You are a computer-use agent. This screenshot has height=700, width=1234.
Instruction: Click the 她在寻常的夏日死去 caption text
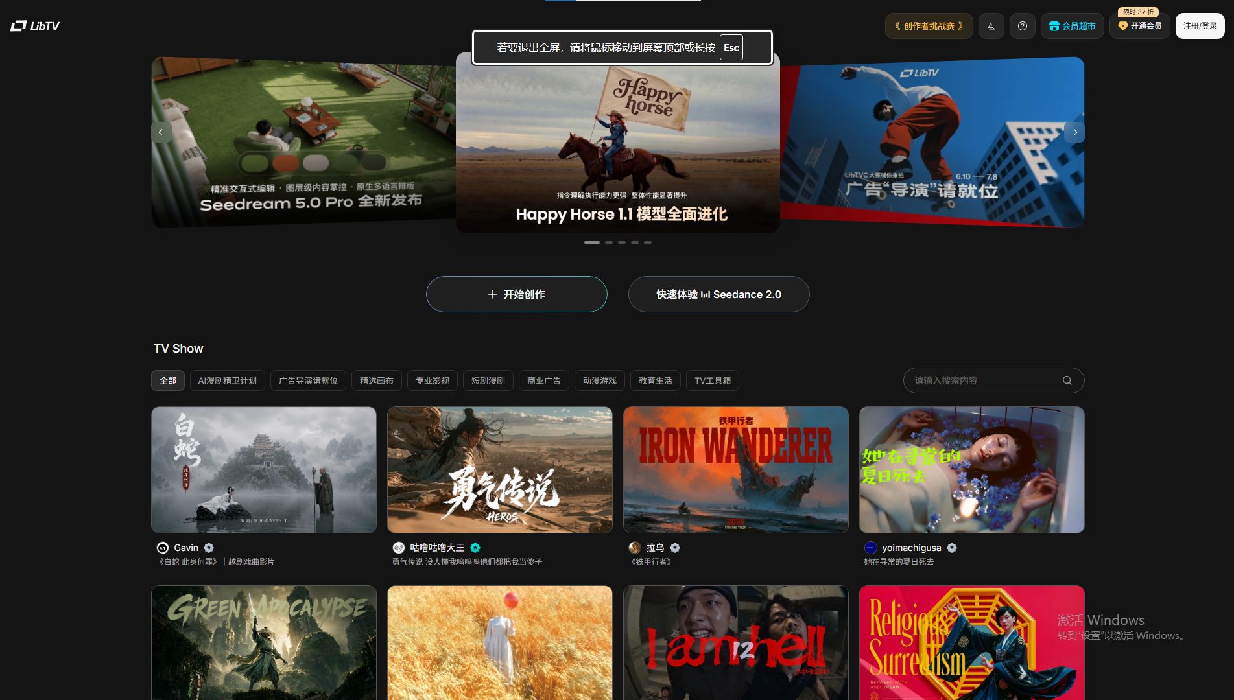(899, 562)
